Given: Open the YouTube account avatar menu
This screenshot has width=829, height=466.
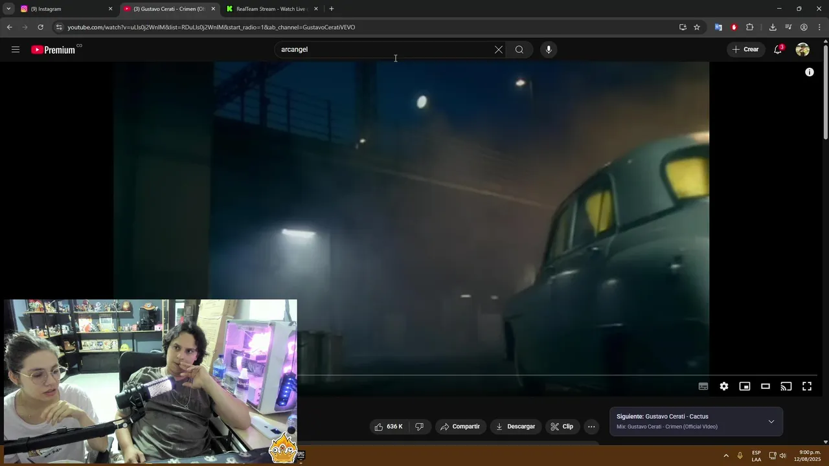Looking at the screenshot, I should coord(802,50).
